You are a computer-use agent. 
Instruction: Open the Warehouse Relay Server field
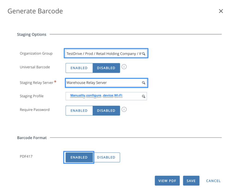click(x=104, y=83)
